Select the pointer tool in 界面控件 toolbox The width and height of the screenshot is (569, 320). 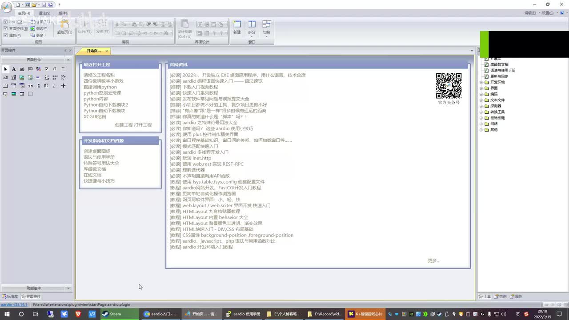click(x=5, y=69)
